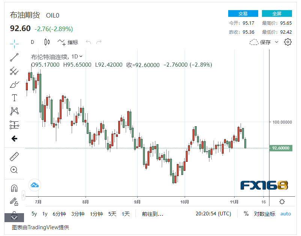
Task: Pick the ruler measure tool
Action: tap(14, 157)
